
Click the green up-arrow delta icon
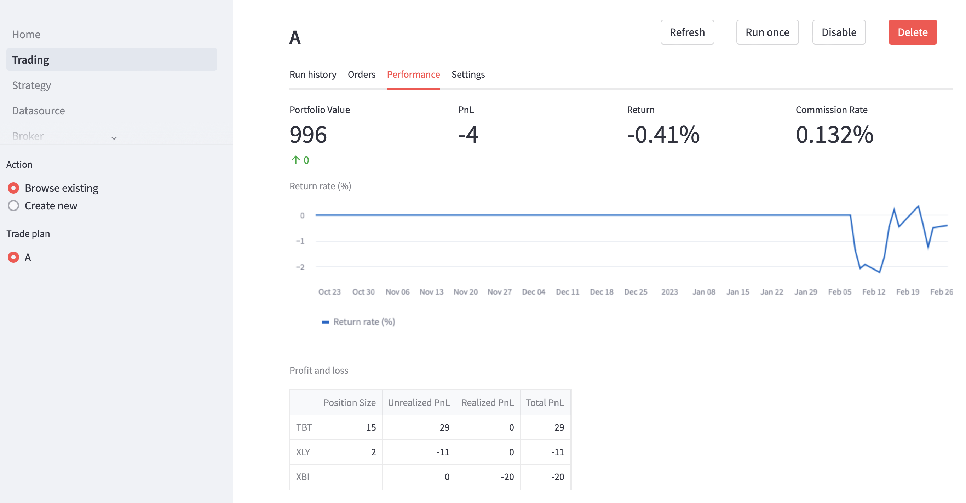coord(295,160)
